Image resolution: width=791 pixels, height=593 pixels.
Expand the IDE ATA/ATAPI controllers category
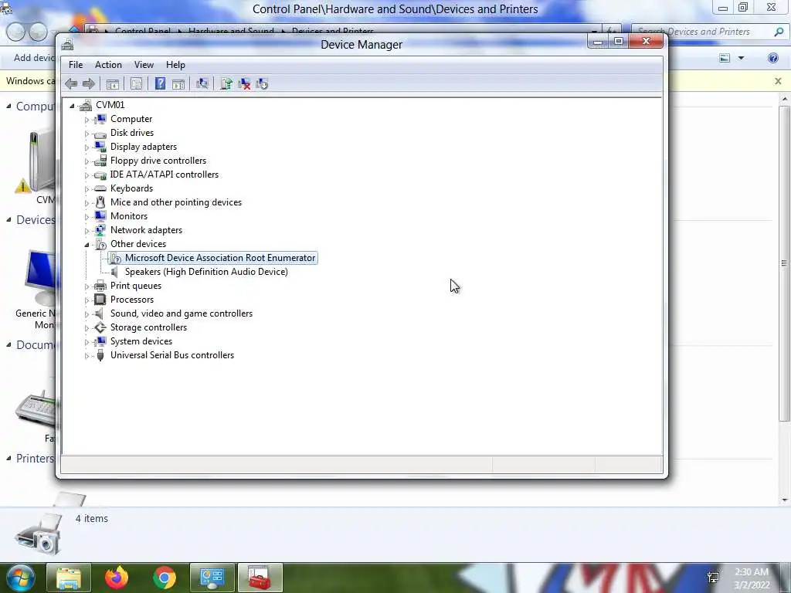click(87, 175)
